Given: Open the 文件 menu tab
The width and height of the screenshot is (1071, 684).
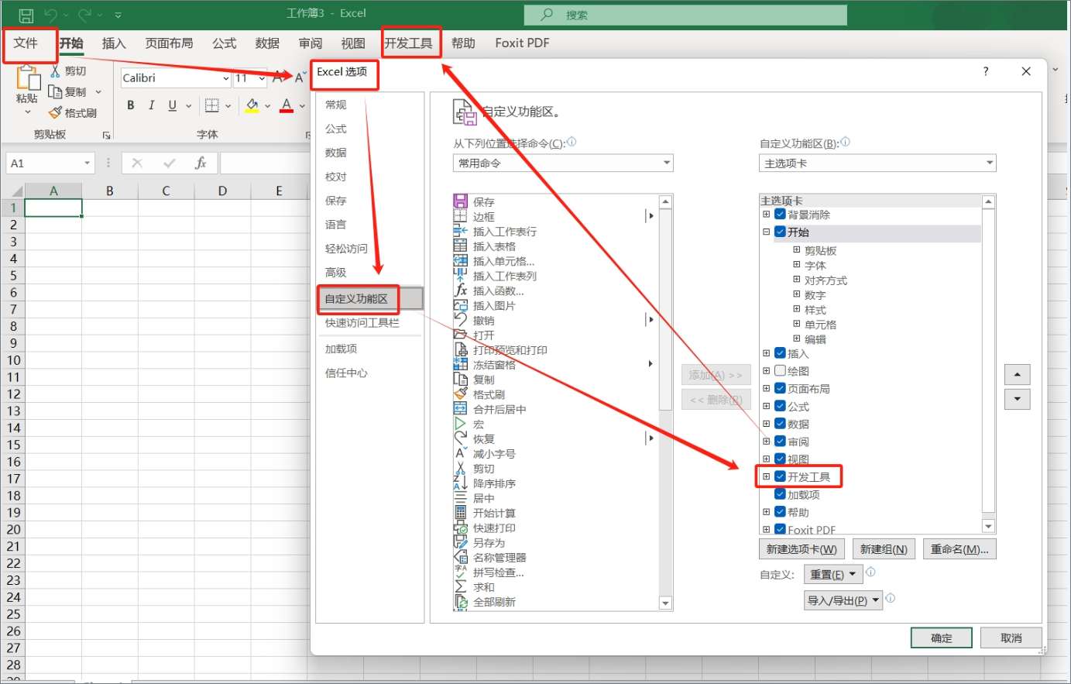Looking at the screenshot, I should coord(26,43).
